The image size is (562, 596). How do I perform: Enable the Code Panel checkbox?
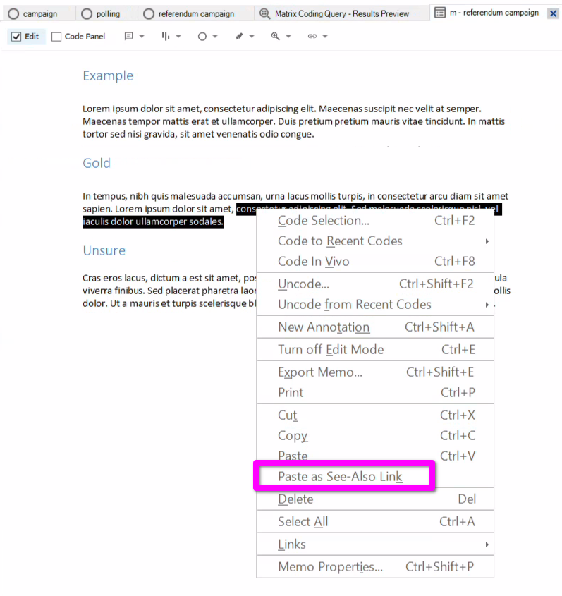click(x=57, y=37)
